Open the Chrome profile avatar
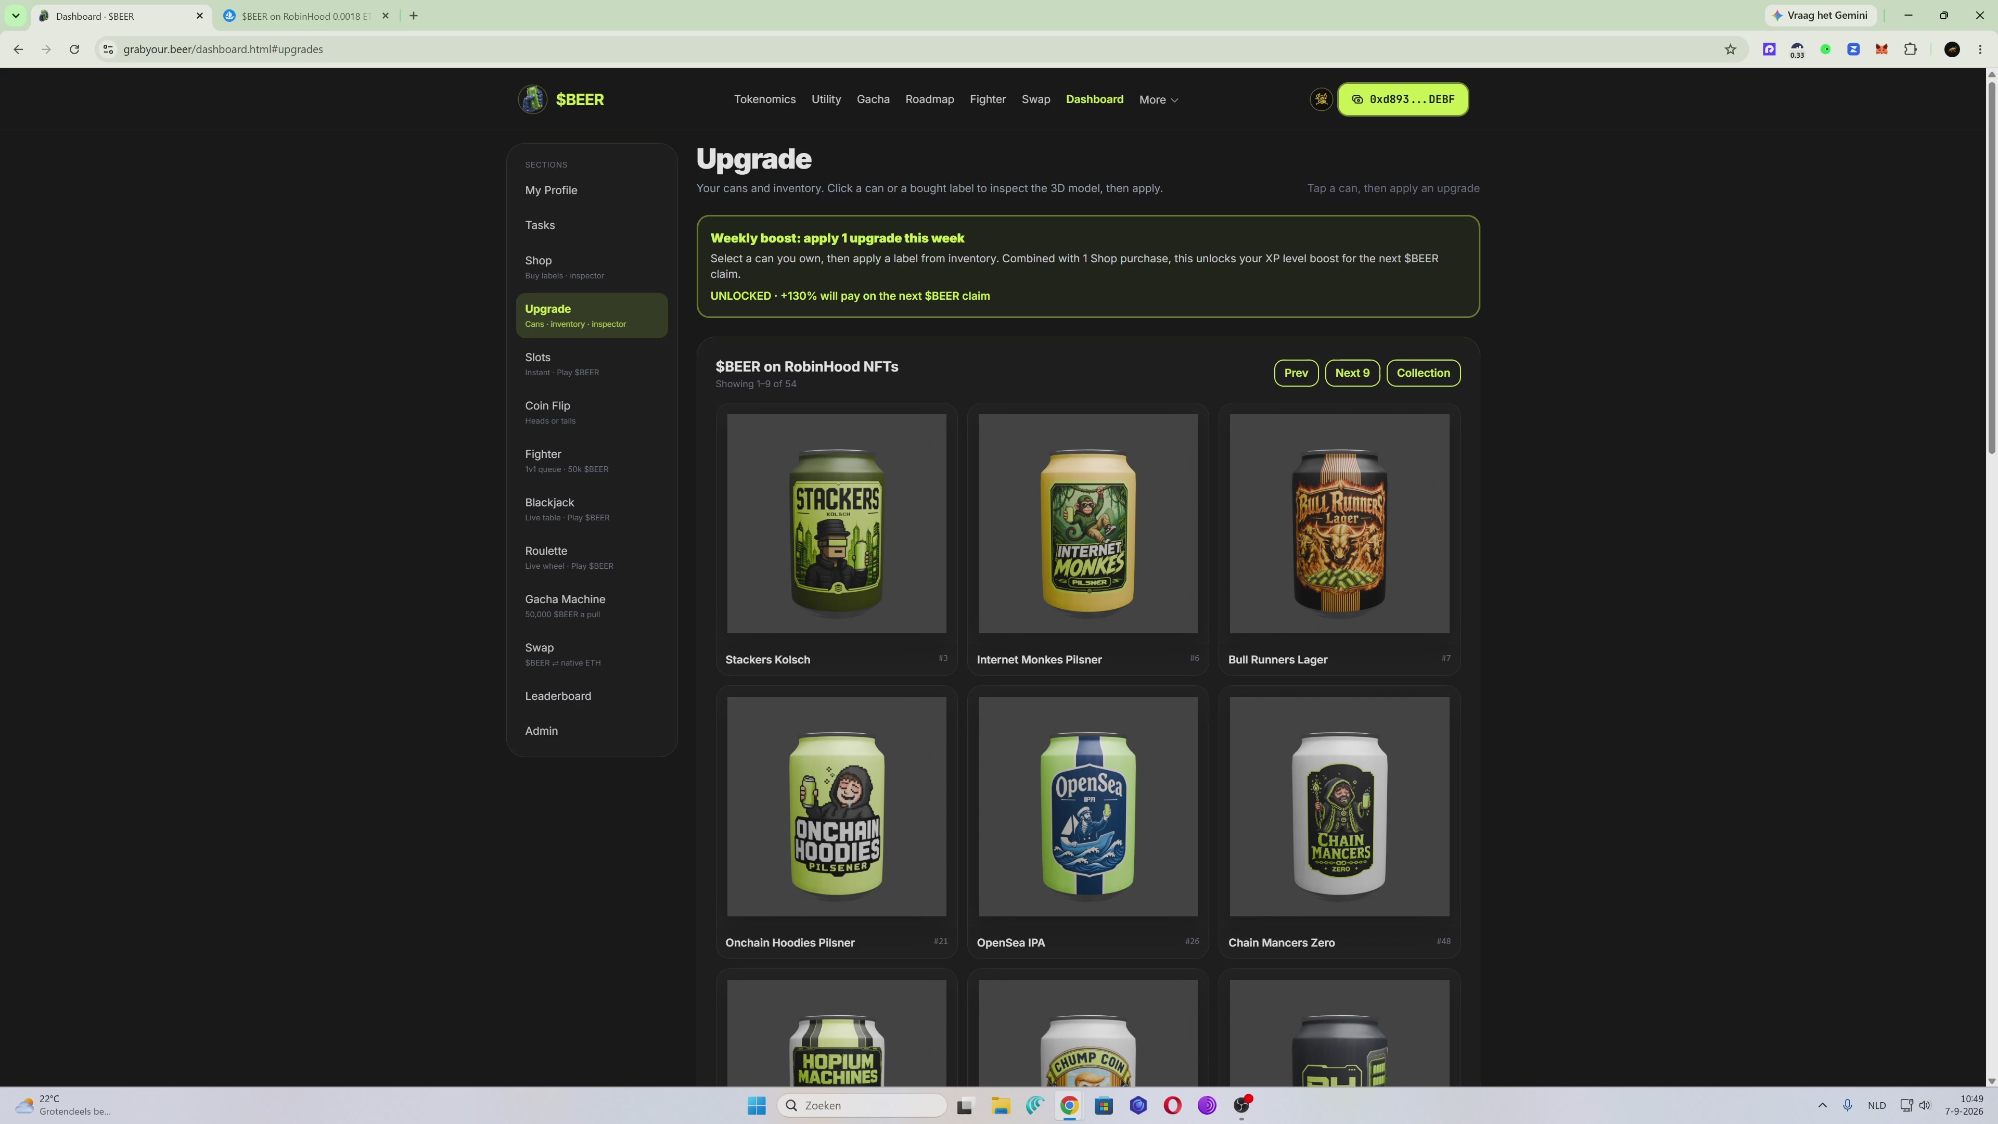 pyautogui.click(x=1952, y=49)
